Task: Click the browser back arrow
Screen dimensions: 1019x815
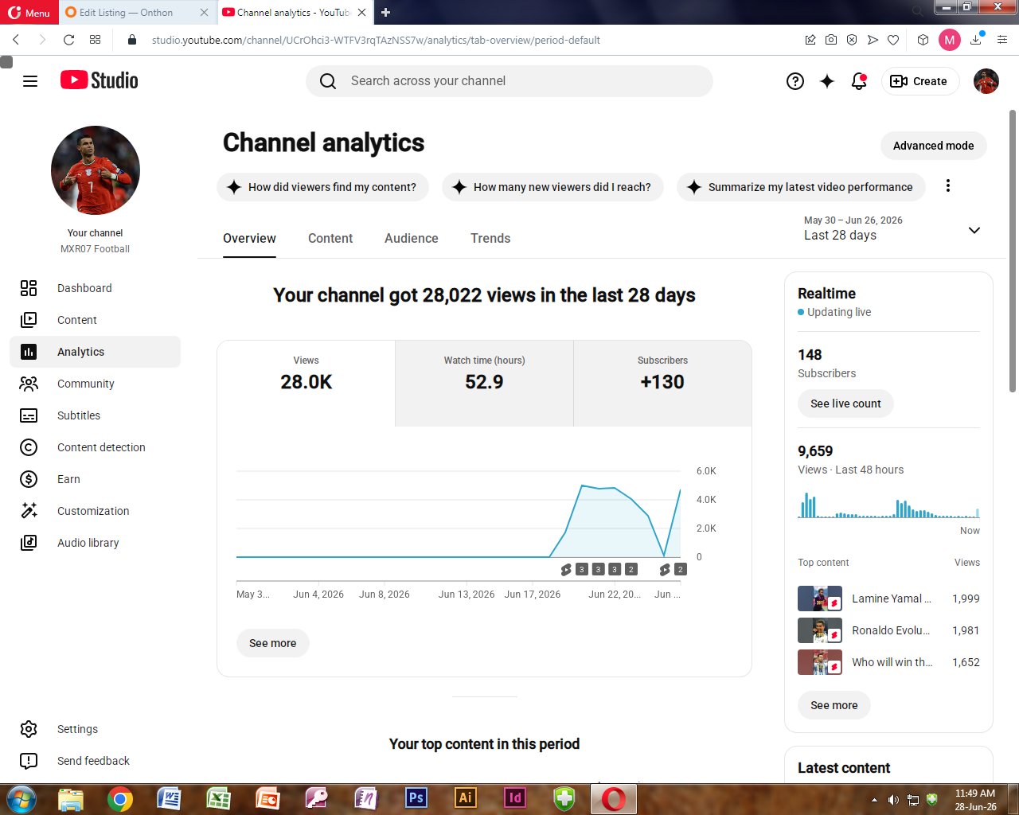Action: click(x=16, y=40)
